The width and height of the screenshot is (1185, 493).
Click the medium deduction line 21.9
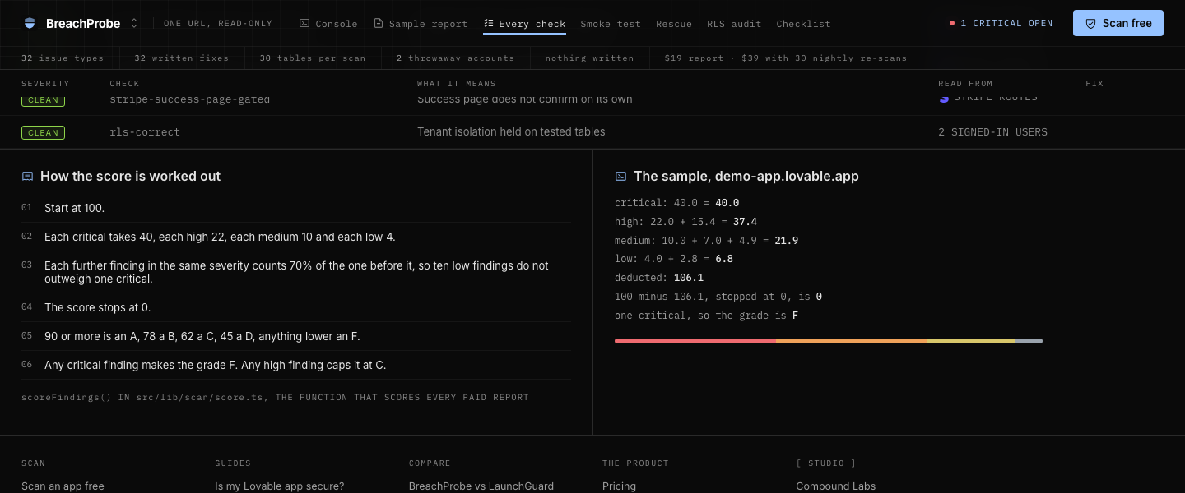tap(707, 241)
